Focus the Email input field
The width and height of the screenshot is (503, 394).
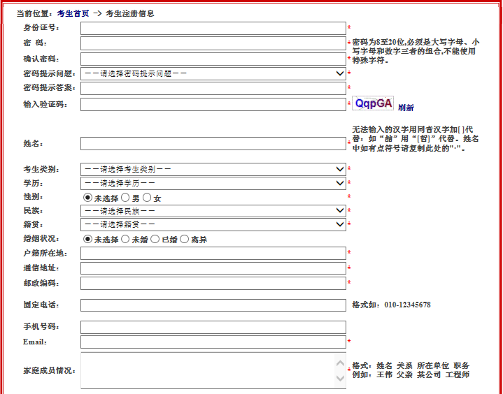213,342
